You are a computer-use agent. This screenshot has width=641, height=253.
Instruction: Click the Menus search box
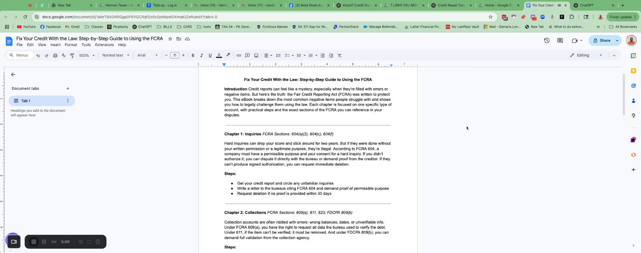(x=20, y=56)
